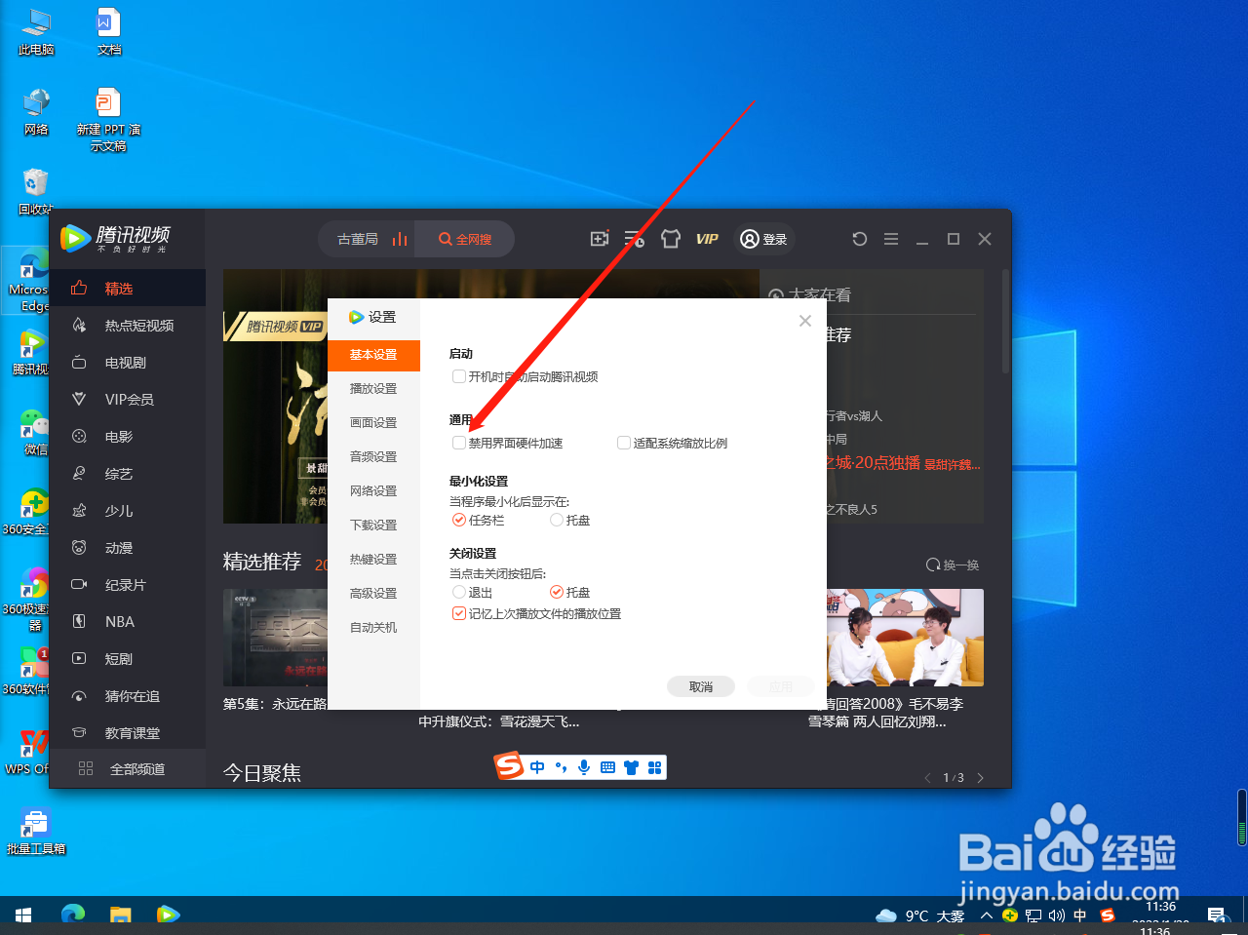Click the Tencent Video taskbar icon
The height and width of the screenshot is (935, 1248).
point(168,916)
